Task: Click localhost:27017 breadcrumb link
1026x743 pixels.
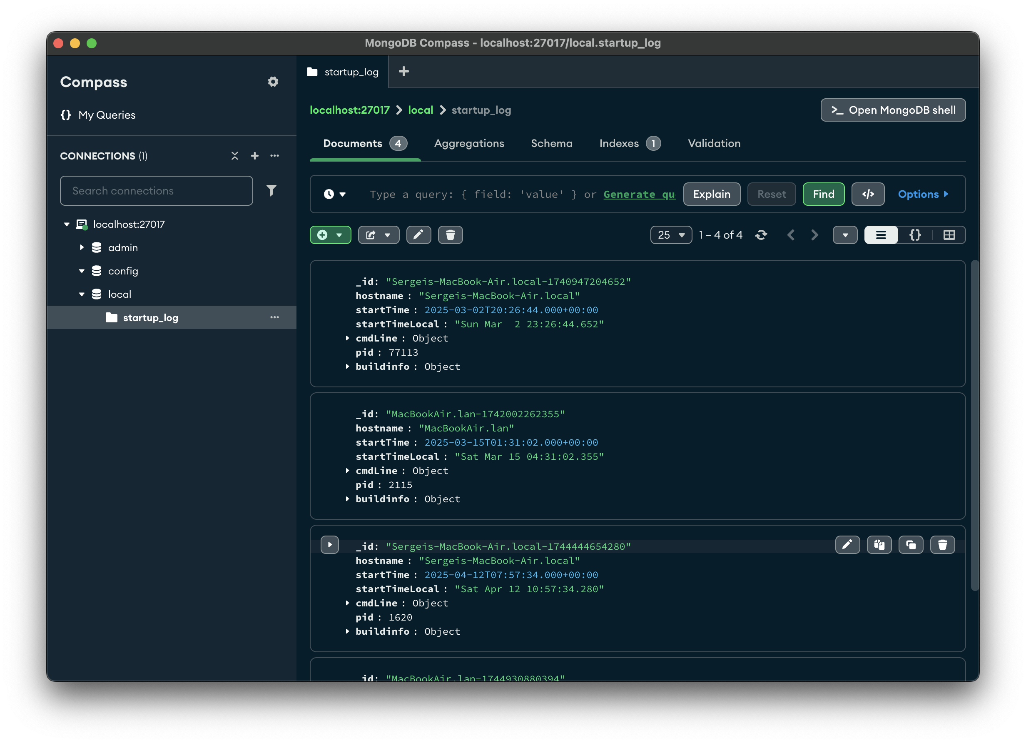Action: pyautogui.click(x=349, y=110)
